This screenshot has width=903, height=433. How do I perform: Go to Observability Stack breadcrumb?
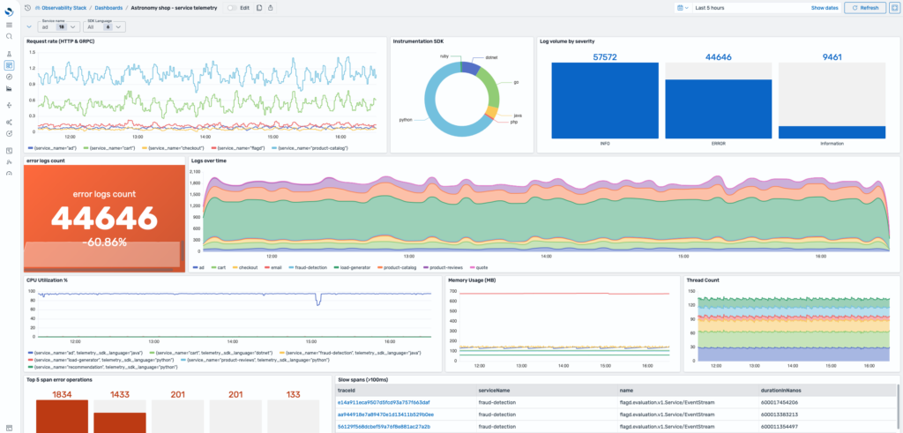pos(63,8)
